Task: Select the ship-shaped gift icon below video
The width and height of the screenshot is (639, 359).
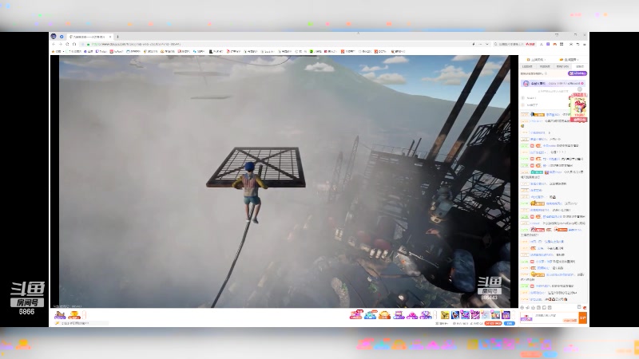Action: point(60,315)
